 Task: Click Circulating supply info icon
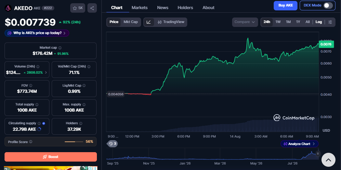(39, 123)
